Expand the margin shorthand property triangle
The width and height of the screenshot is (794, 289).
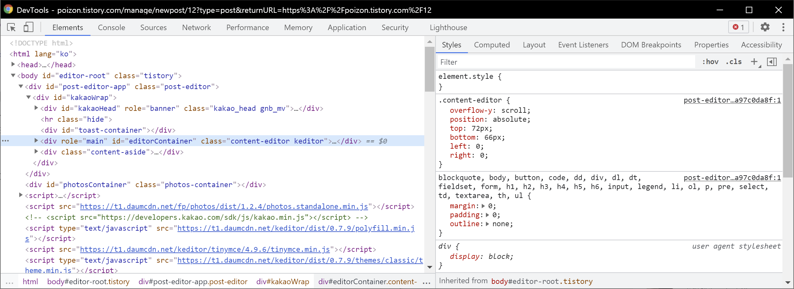[483, 206]
